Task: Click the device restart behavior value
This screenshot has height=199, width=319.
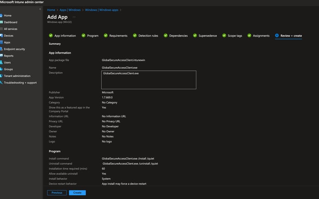Action: tap(124, 184)
